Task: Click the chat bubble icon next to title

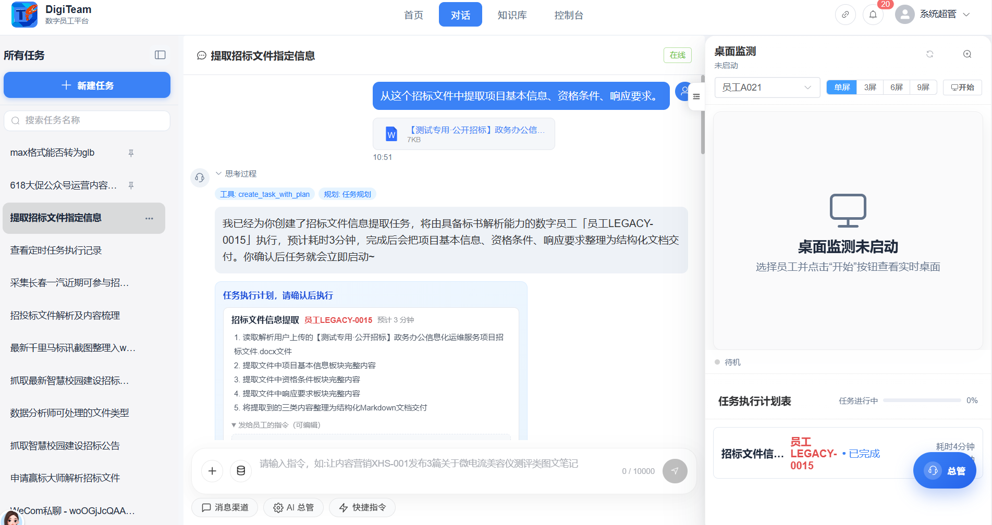Action: pyautogui.click(x=202, y=56)
